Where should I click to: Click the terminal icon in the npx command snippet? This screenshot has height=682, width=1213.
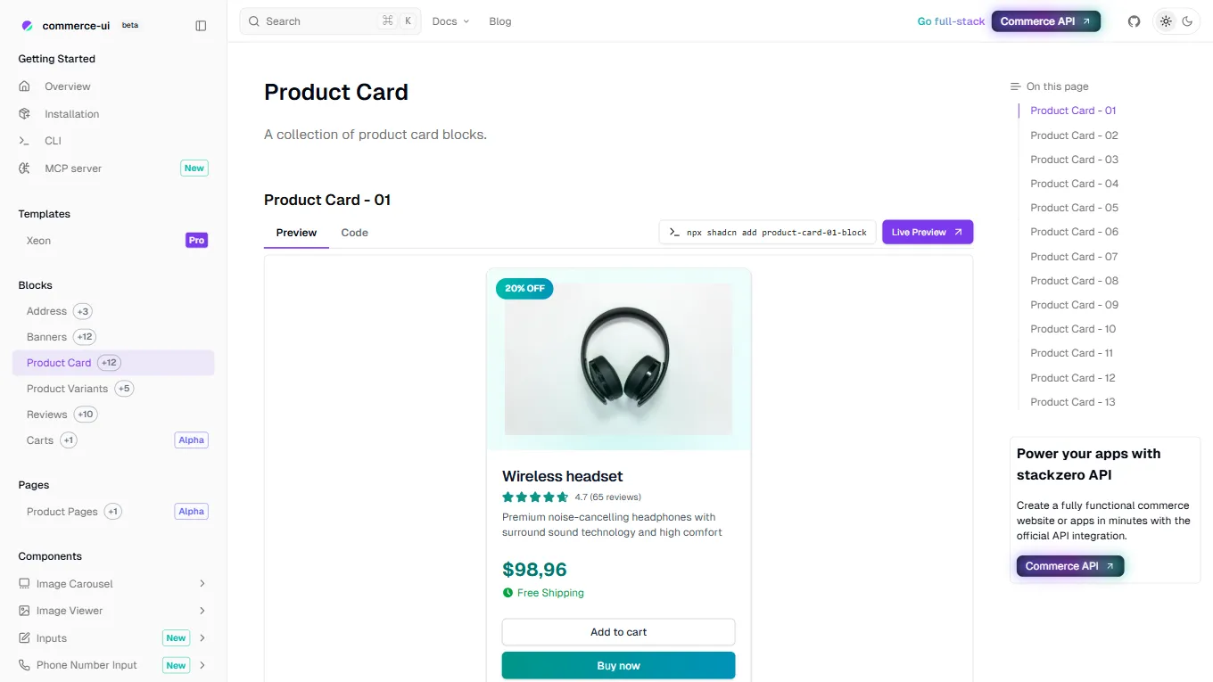[x=674, y=231]
